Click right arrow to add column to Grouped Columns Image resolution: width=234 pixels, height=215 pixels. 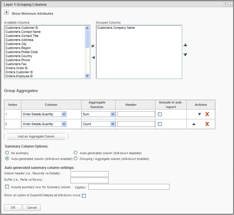point(93,46)
